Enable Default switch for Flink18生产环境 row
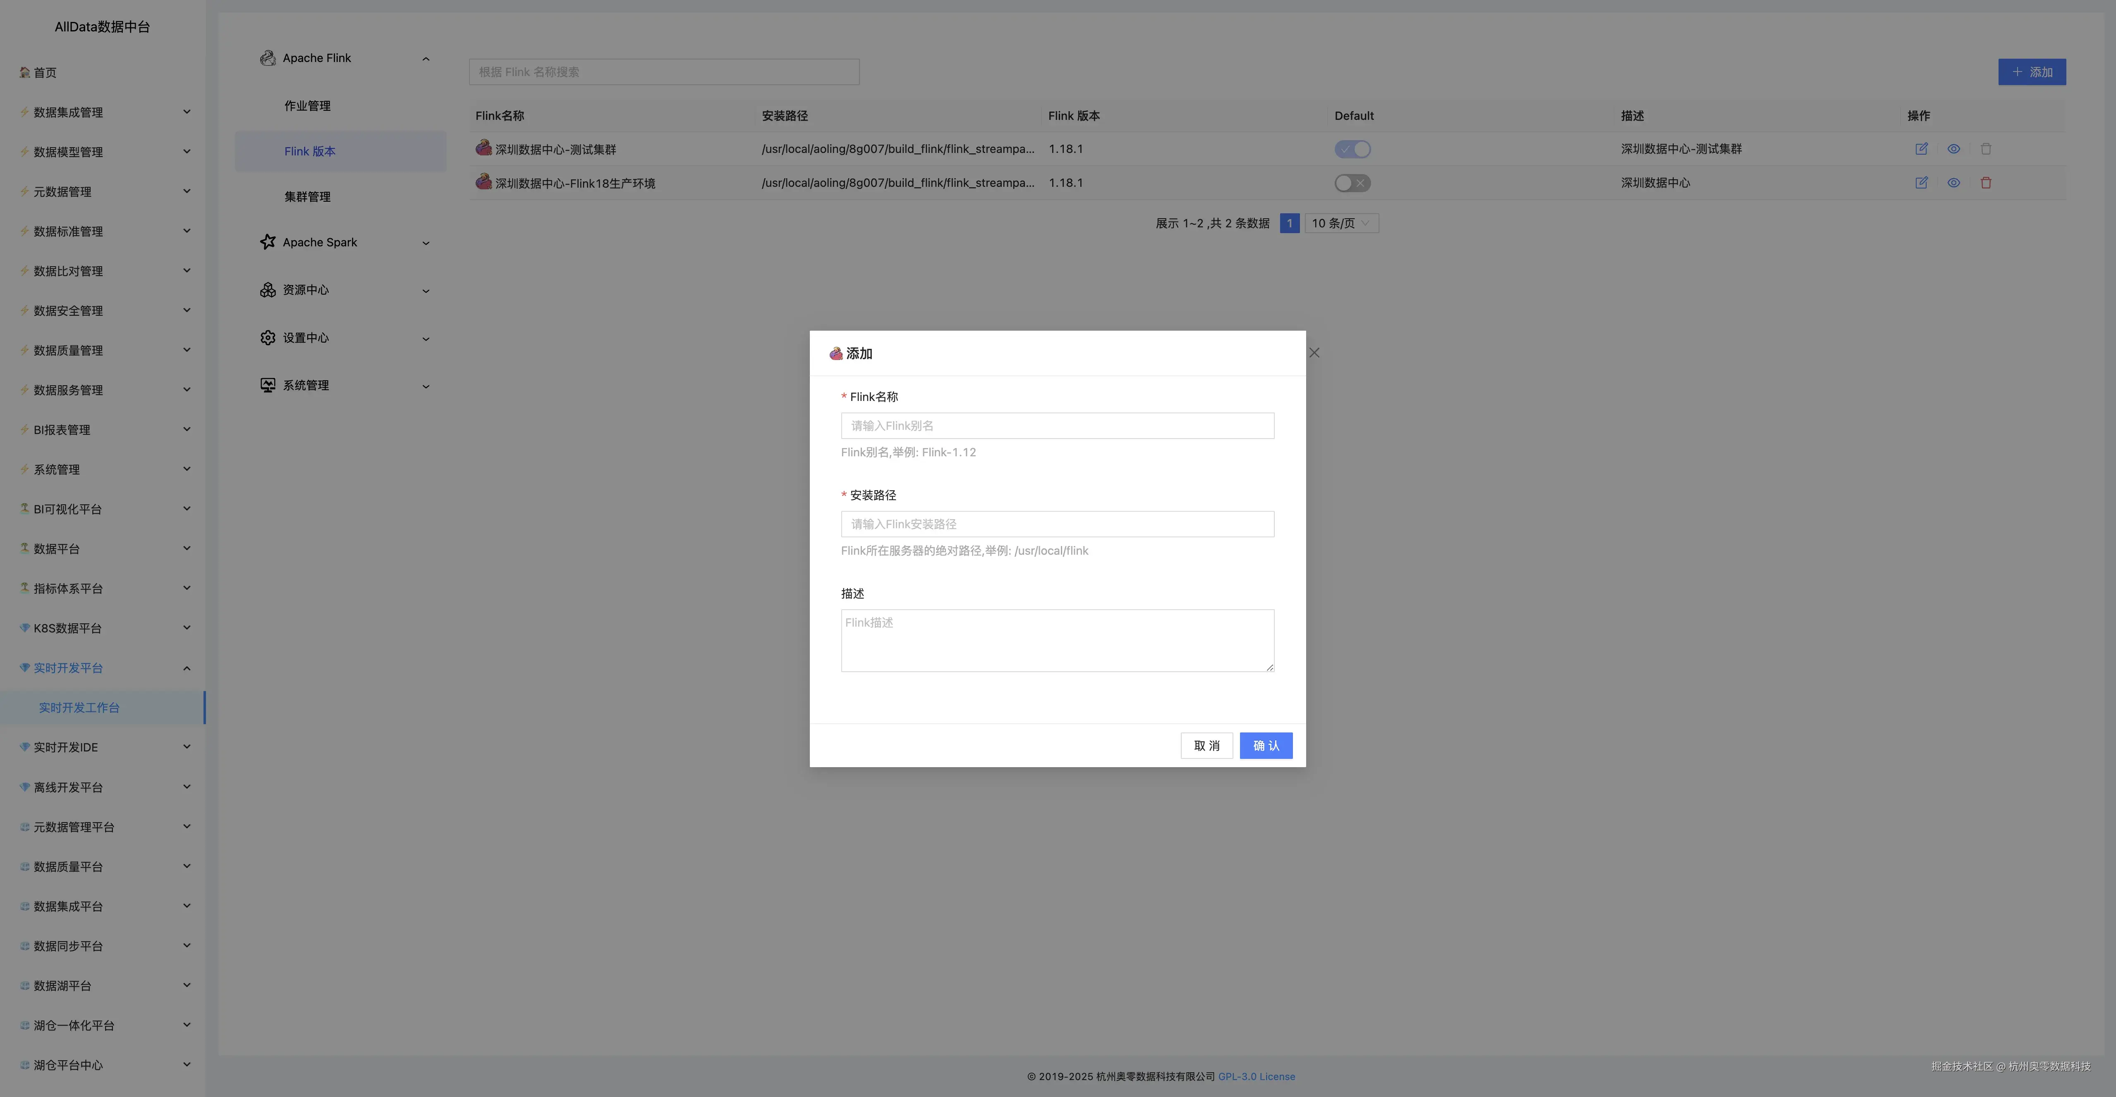 tap(1352, 183)
